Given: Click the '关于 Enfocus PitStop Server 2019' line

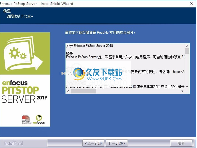Looking at the screenshot, I should point(89,46).
